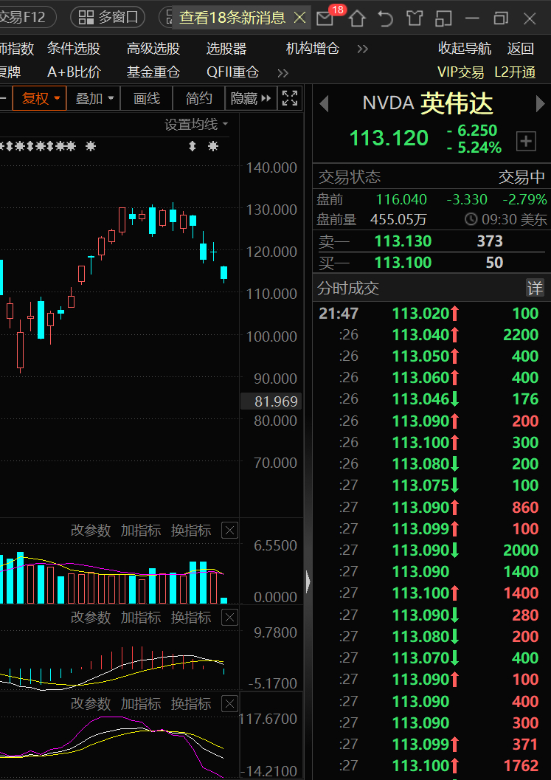This screenshot has width=551, height=780.
Task: Open the 多窗口 multi-window button
Action: tap(108, 18)
